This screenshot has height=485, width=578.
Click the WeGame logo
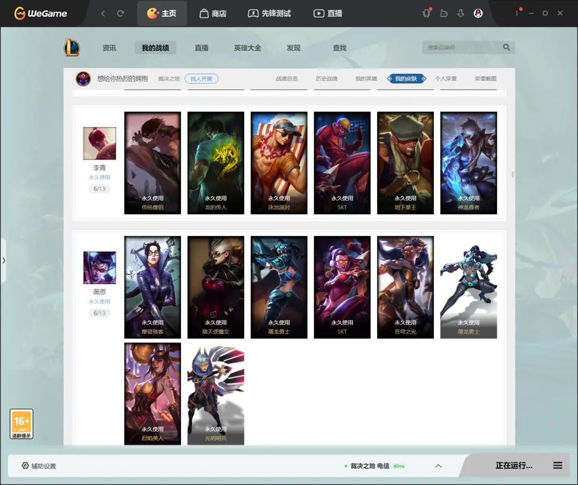point(41,13)
